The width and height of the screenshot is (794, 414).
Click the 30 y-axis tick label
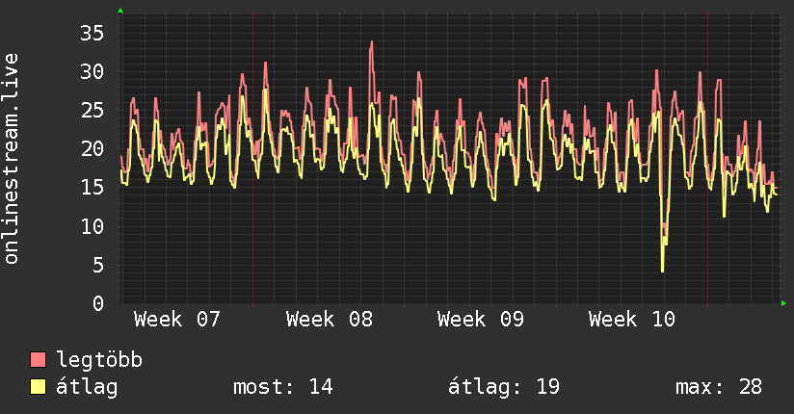(x=92, y=72)
